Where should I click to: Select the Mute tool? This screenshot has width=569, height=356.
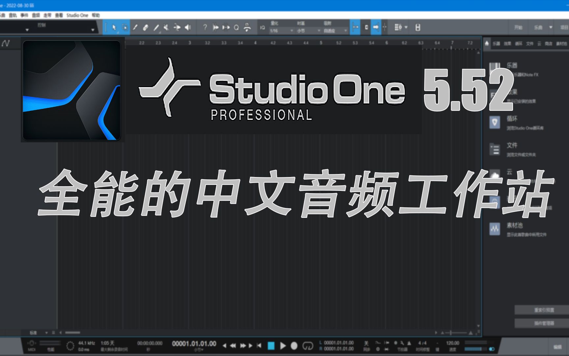pos(166,27)
